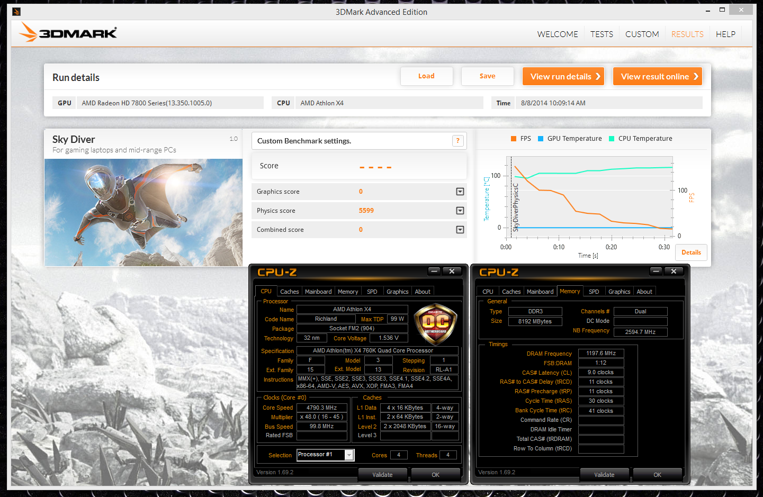Click the Gigabyte OC motherboard badge

435,324
